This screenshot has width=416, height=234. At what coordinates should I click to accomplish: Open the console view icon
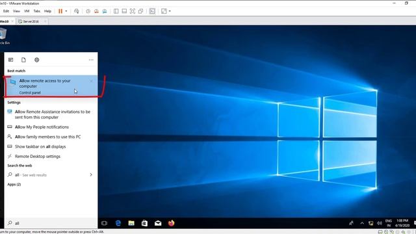point(152,11)
